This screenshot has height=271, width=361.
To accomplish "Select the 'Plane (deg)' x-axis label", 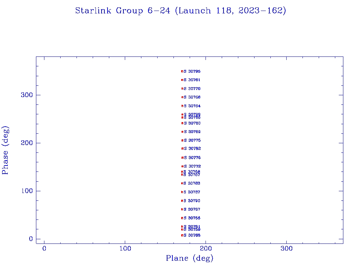I will (x=189, y=258).
